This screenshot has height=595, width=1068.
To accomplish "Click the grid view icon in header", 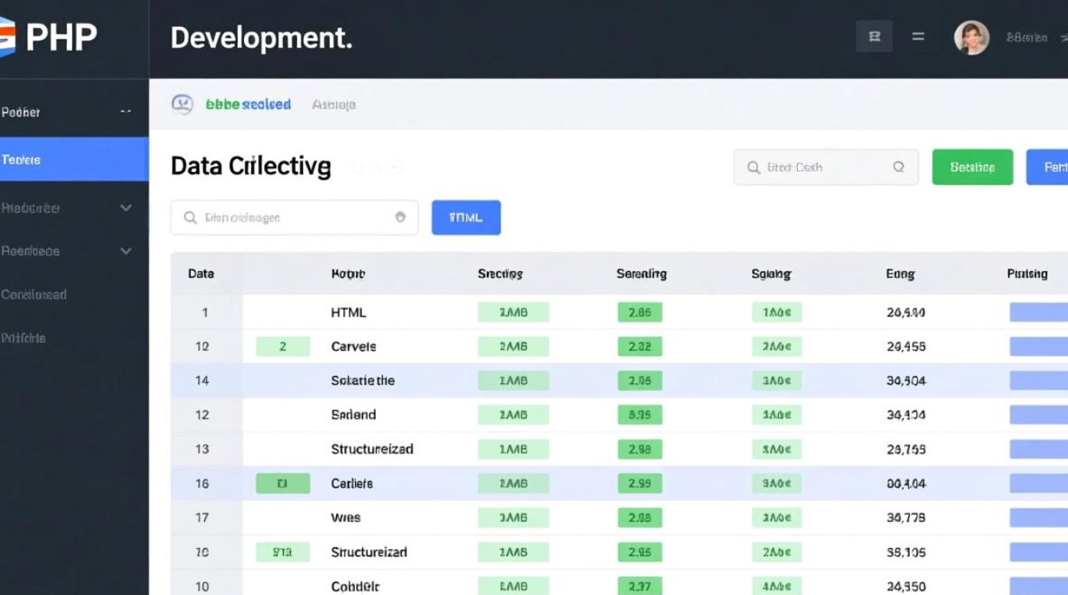I will coord(874,36).
